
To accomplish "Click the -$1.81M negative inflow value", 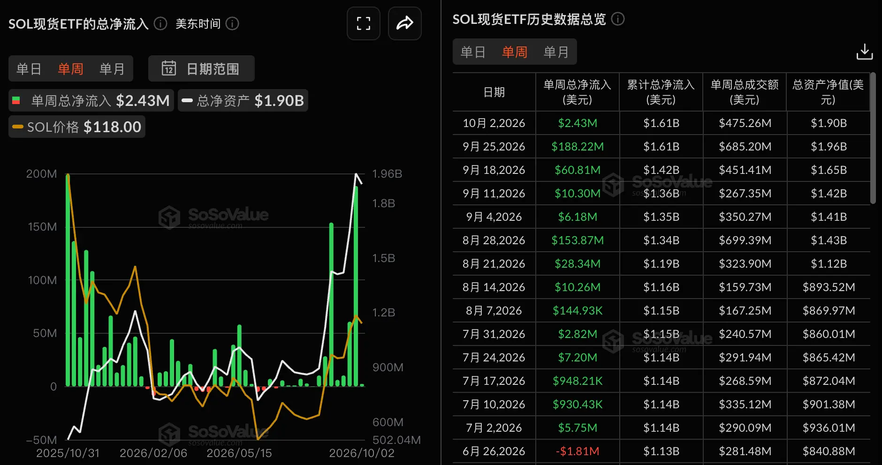I will pyautogui.click(x=578, y=451).
